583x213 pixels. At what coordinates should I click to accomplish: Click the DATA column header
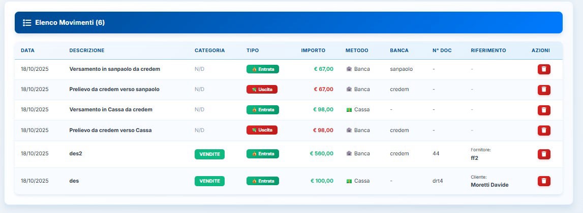(x=27, y=51)
